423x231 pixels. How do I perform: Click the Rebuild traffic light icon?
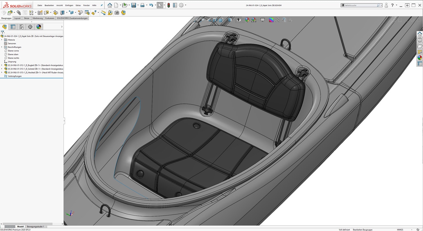click(x=169, y=5)
